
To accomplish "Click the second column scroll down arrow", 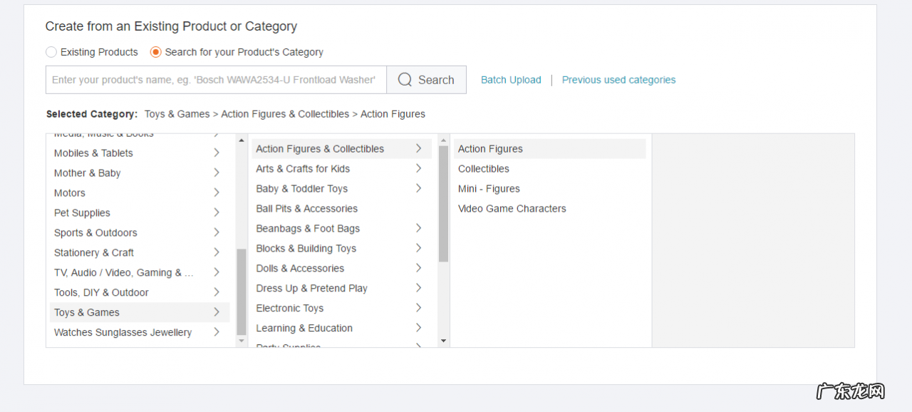I will [x=443, y=341].
